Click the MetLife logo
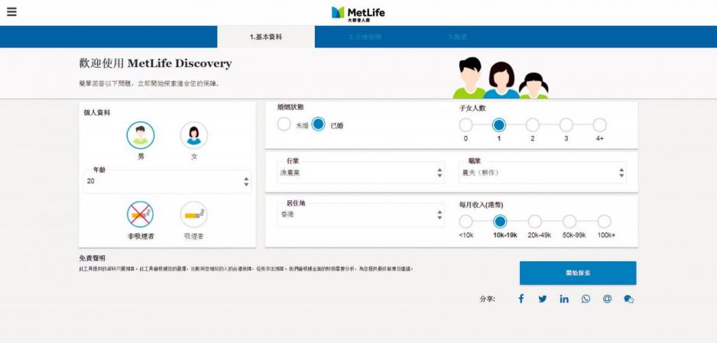Image resolution: width=717 pixels, height=343 pixels. (358, 14)
